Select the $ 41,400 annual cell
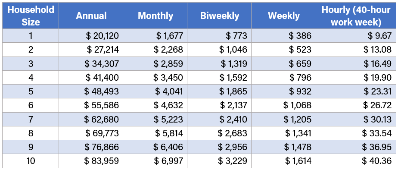Image resolution: width=398 pixels, height=170 pixels. [x=91, y=77]
